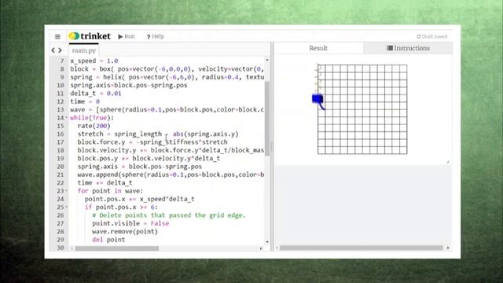Click the result pane horizontal scrollbar thumb

(x=362, y=248)
